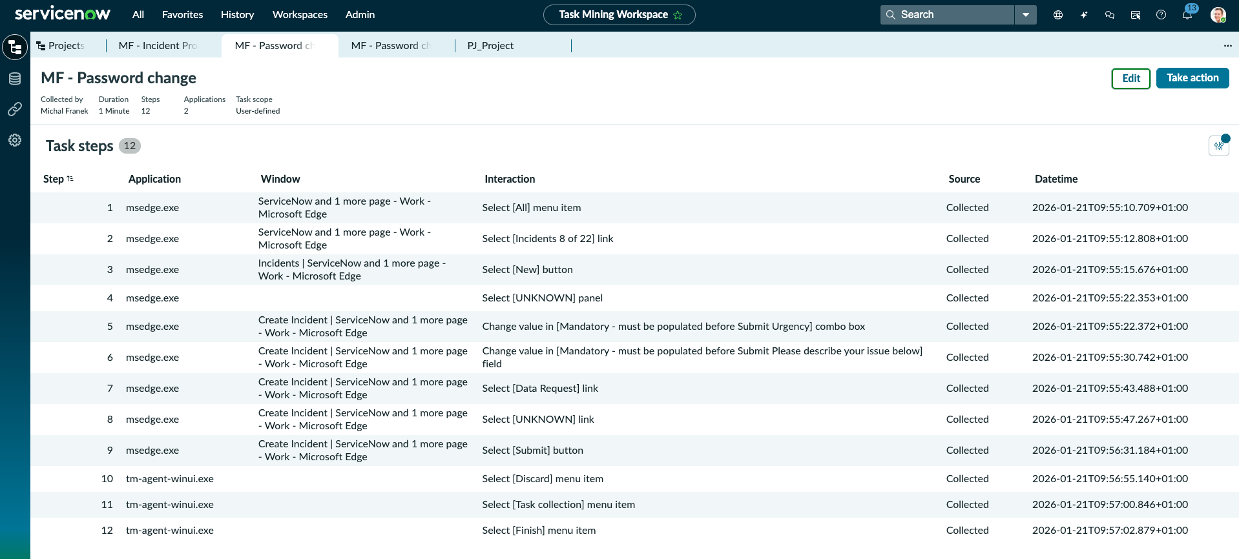This screenshot has width=1239, height=559.
Task: Open the sidebar discussions icon
Action: click(1136, 15)
